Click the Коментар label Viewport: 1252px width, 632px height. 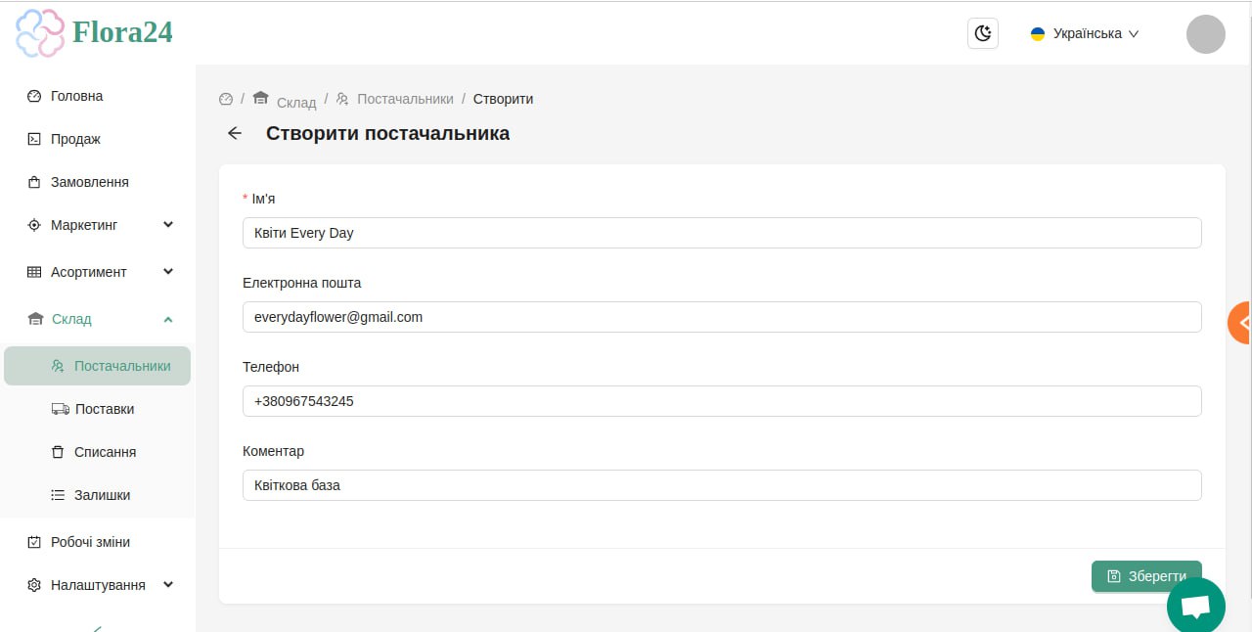[x=273, y=451]
